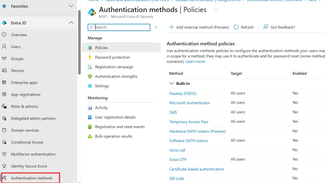This screenshot has height=183, width=325.
Task: Click the Add external method plus icon
Action: pyautogui.click(x=171, y=27)
